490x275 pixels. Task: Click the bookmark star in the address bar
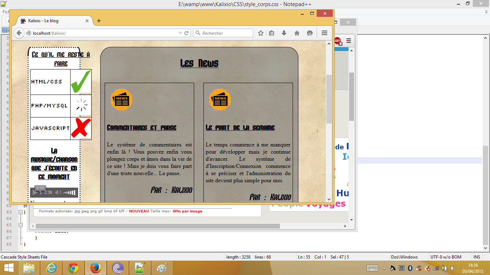pos(260,33)
